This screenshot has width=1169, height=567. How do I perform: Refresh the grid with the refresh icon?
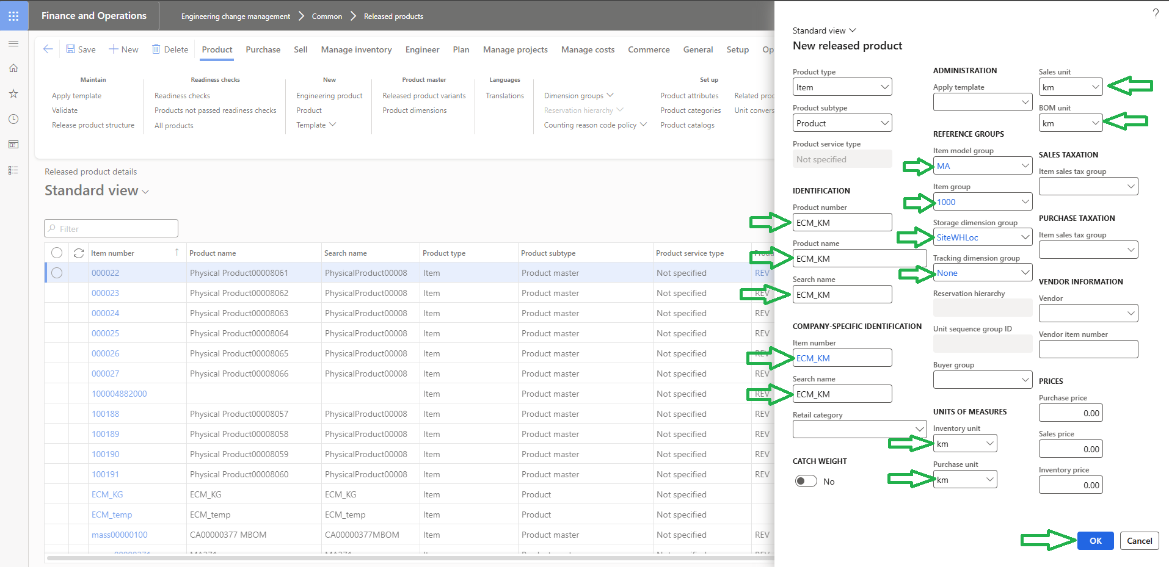tap(78, 252)
